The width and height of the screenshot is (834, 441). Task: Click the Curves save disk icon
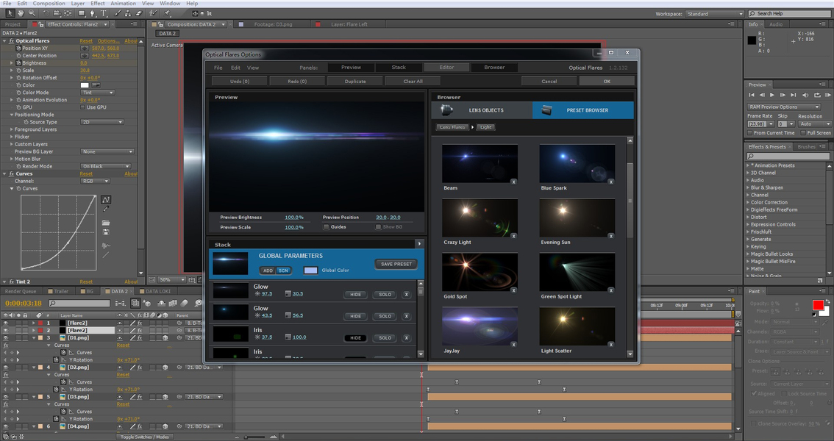point(106,232)
